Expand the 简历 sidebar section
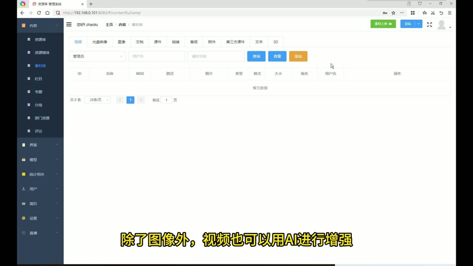This screenshot has width=473, height=266. point(40,203)
